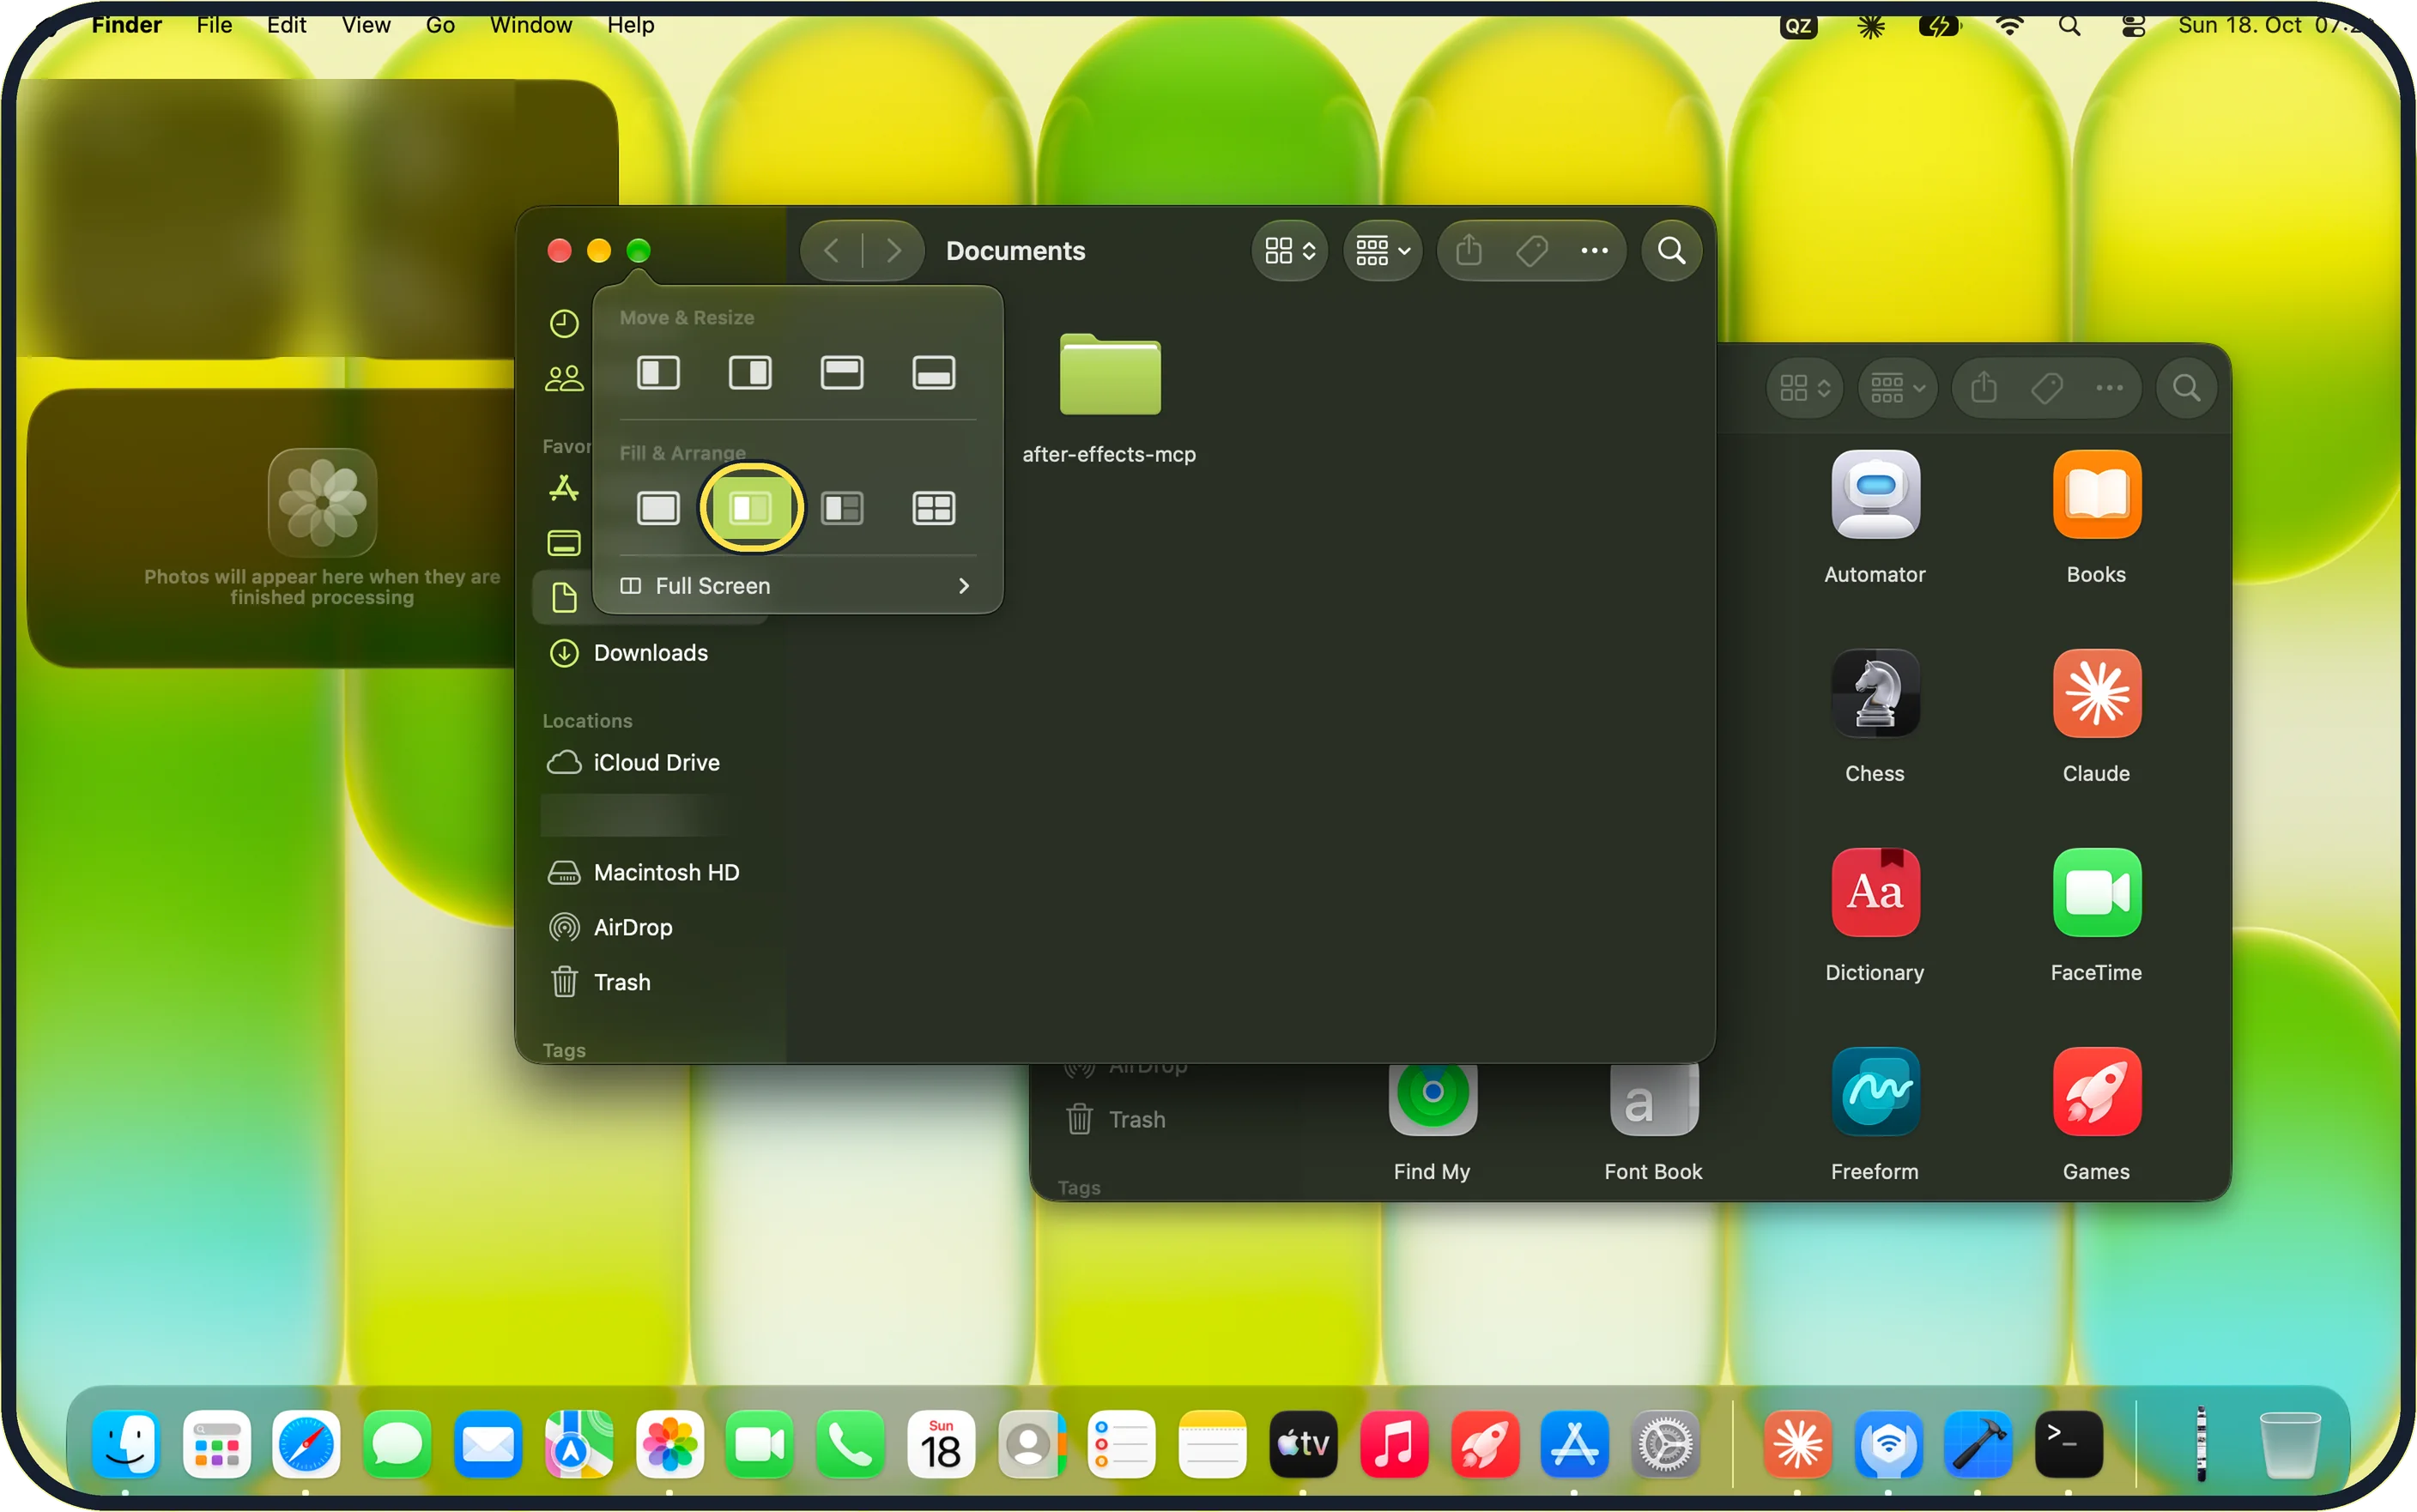Screen dimensions: 2417x1512
Task: Choose the four quarters arrangement icon
Action: coord(934,508)
